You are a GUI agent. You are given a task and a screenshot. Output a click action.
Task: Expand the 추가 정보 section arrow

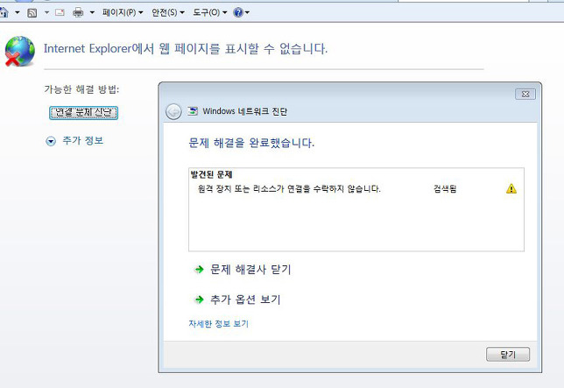(x=51, y=141)
